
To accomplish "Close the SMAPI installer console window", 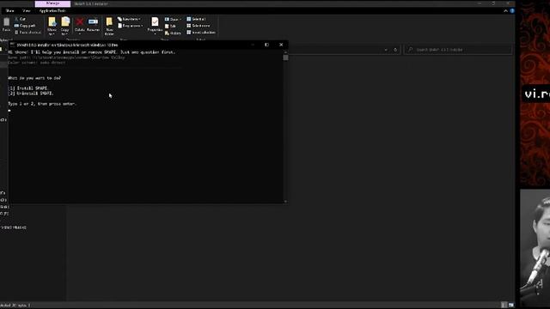I will pyautogui.click(x=281, y=45).
